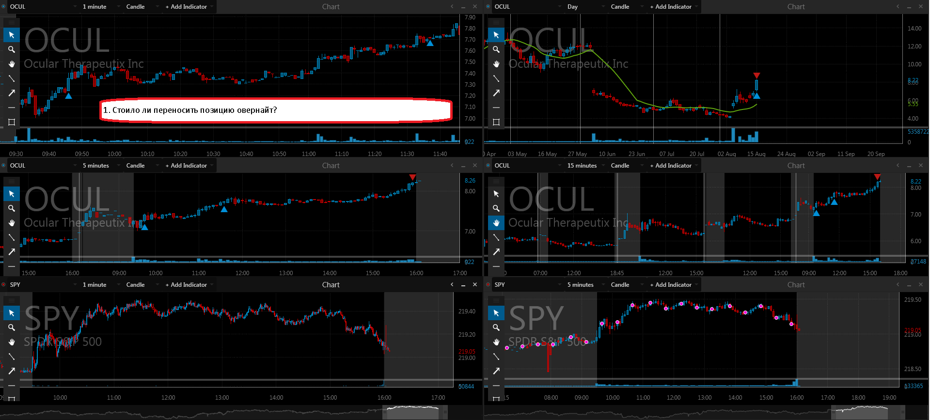930x420 pixels.
Task: Select zoom magnifier in OCUL Day chart
Action: (496, 49)
